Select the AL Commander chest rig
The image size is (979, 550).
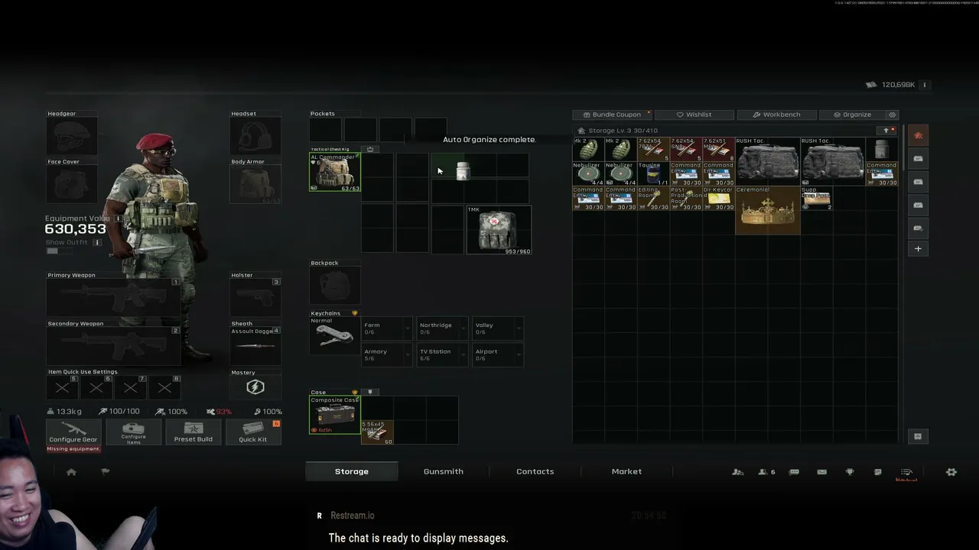pos(334,172)
